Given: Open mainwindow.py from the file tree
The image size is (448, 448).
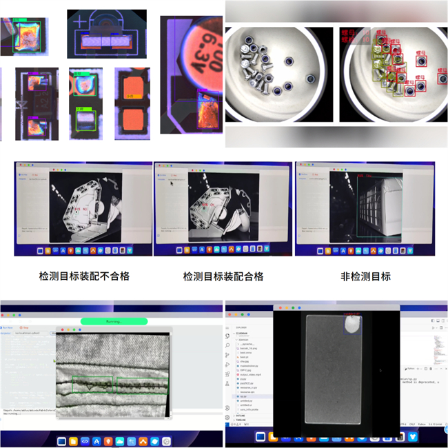Looking at the screenshot, I should [250, 366].
